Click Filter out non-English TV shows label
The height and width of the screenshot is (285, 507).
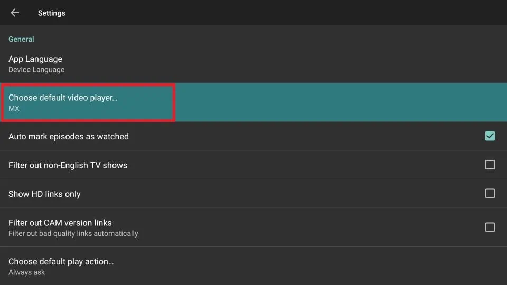point(68,165)
